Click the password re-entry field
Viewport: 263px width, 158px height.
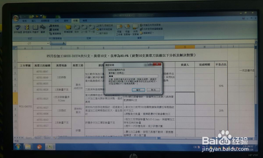click(x=133, y=76)
